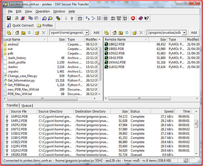Open a New Terminal Window icon
Viewport: 203px width, 166px height.
[44, 18]
